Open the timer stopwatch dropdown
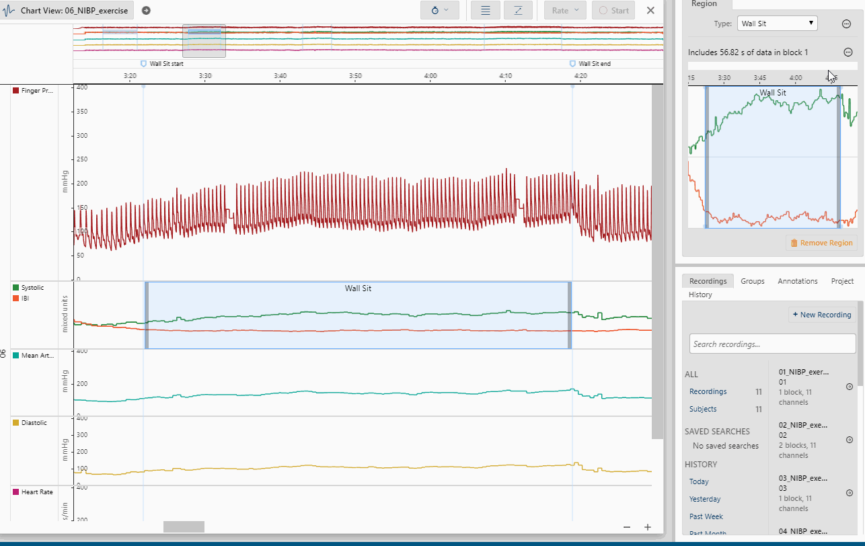The image size is (865, 546). pos(439,11)
